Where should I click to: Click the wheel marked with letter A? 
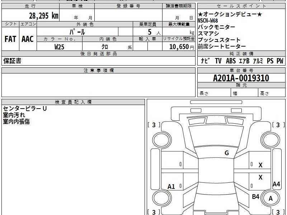pos(270,198)
